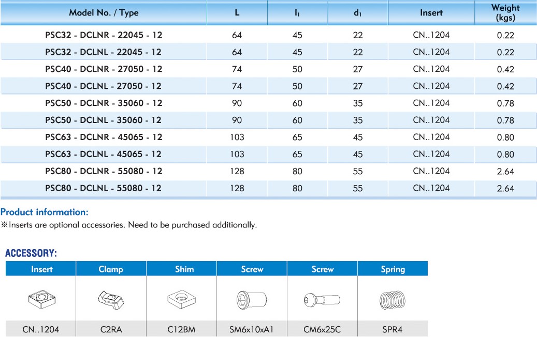This screenshot has height=337, width=537.
Task: Click weight 2.64 in PSC80 - DCLNR row
Action: pyautogui.click(x=505, y=172)
